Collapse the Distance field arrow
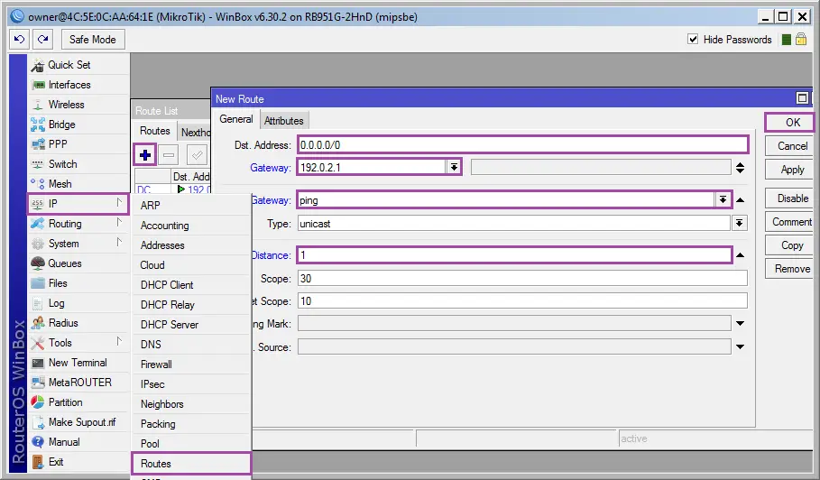This screenshot has width=820, height=480. tap(740, 255)
